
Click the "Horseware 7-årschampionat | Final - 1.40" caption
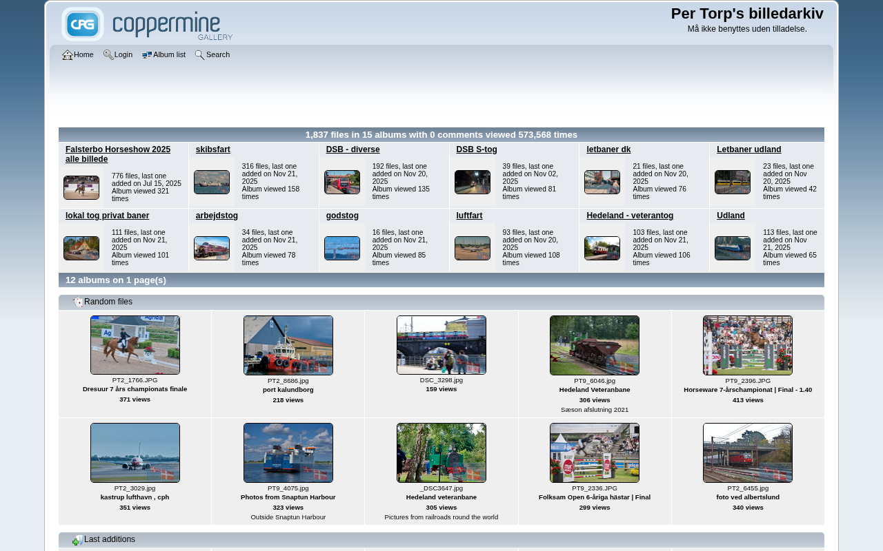748,390
